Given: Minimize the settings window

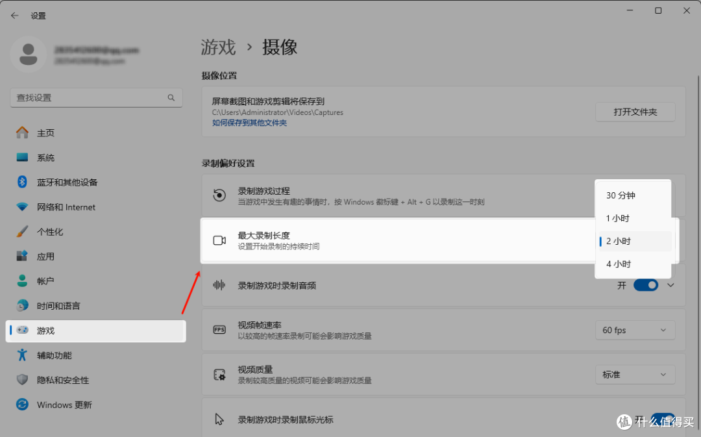Looking at the screenshot, I should [x=630, y=10].
